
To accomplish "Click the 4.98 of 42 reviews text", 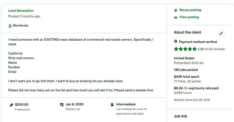I will click(x=211, y=49).
